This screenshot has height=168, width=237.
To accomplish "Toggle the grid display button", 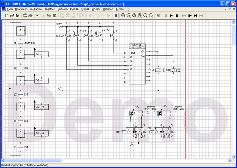I will (116, 15).
